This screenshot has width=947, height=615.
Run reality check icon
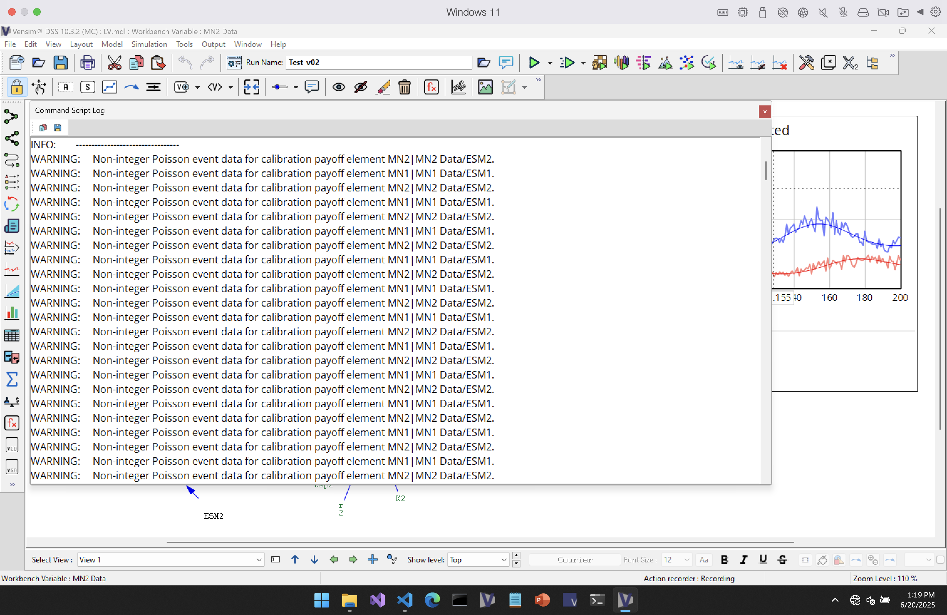tap(709, 63)
